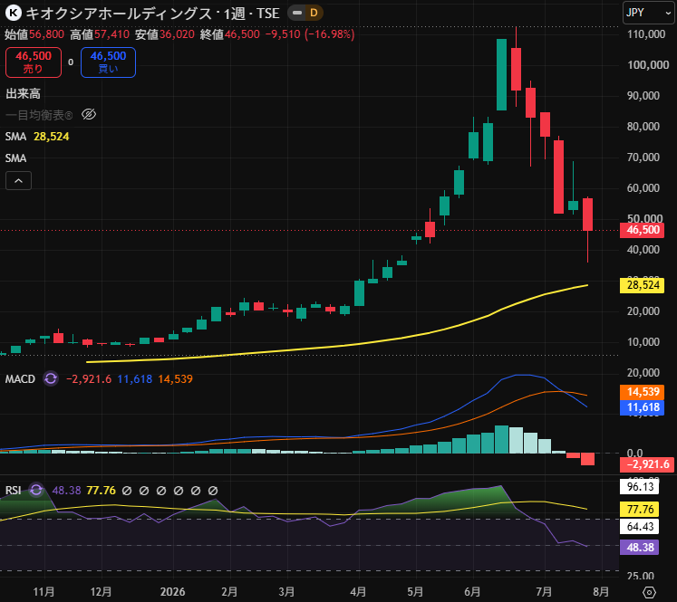Click the 64.43 RSI axis label
This screenshot has width=677, height=602.
coord(640,527)
